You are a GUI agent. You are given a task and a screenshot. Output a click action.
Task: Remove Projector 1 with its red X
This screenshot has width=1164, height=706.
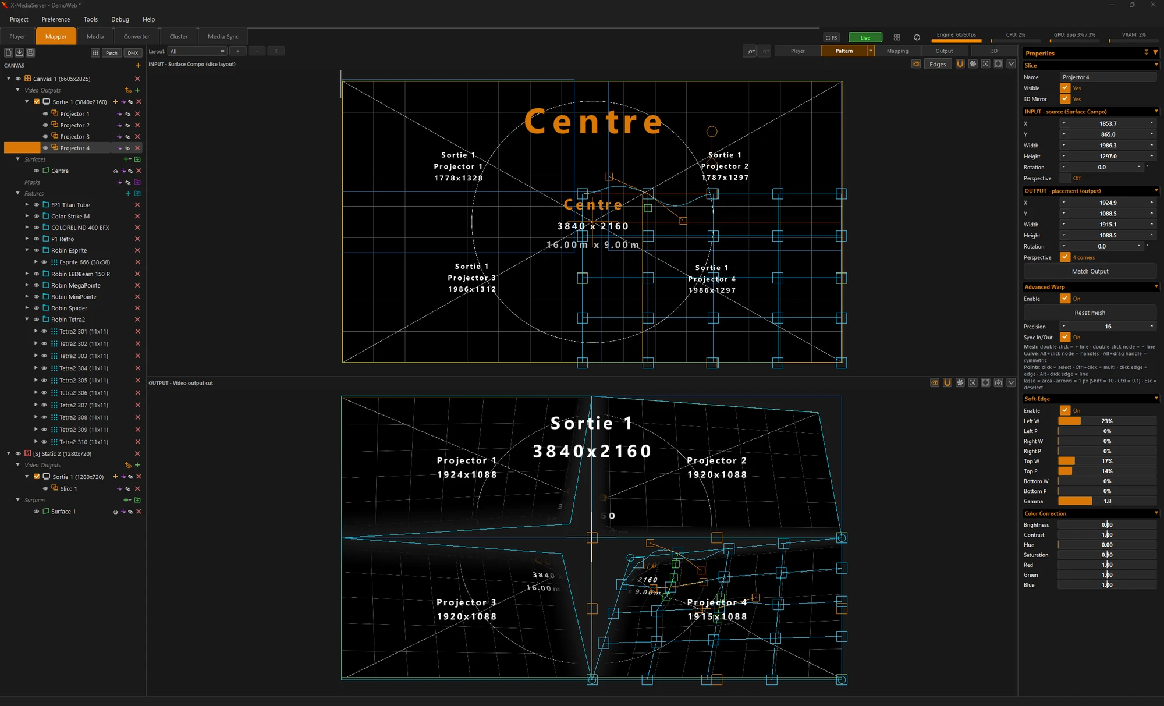pyautogui.click(x=137, y=114)
